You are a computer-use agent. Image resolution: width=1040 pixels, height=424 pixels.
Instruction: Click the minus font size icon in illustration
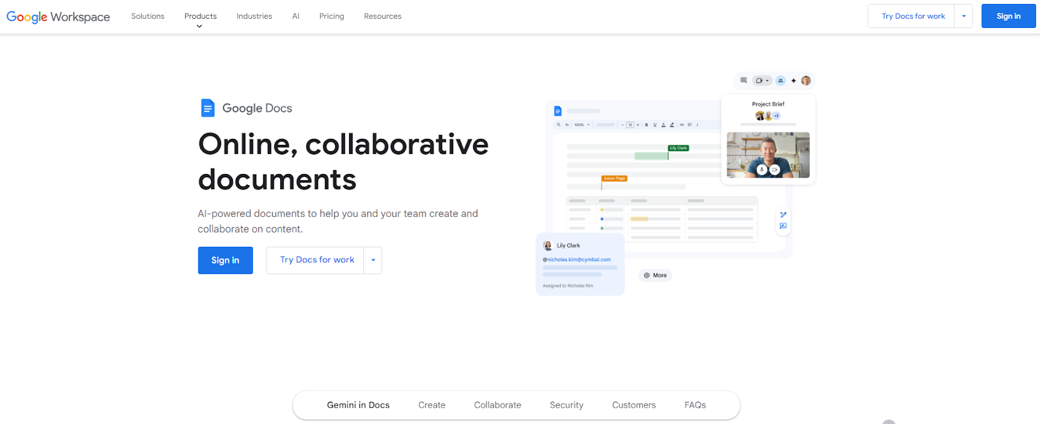click(623, 125)
